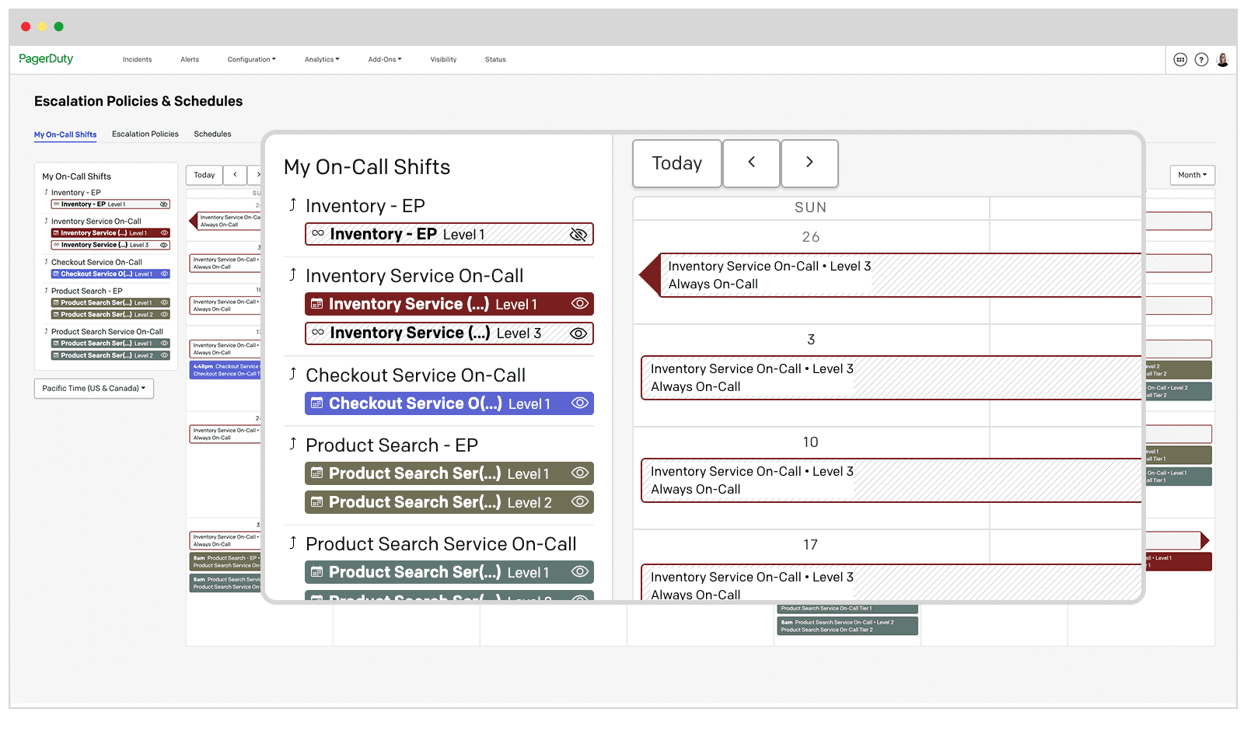
Task: Click the infinity icon on Inventory - EP Level 1
Action: tap(318, 234)
